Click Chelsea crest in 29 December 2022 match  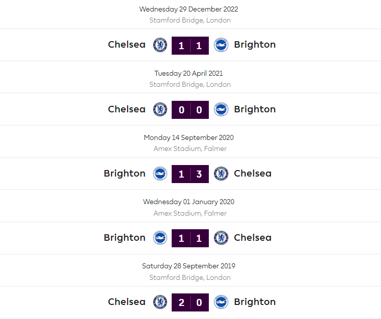(x=160, y=45)
